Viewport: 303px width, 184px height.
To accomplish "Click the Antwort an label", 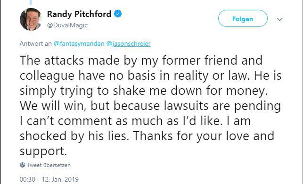I will click(x=35, y=43).
